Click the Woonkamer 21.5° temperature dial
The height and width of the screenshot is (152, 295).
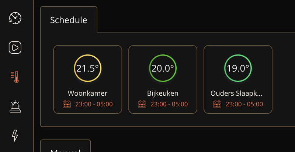[87, 68]
